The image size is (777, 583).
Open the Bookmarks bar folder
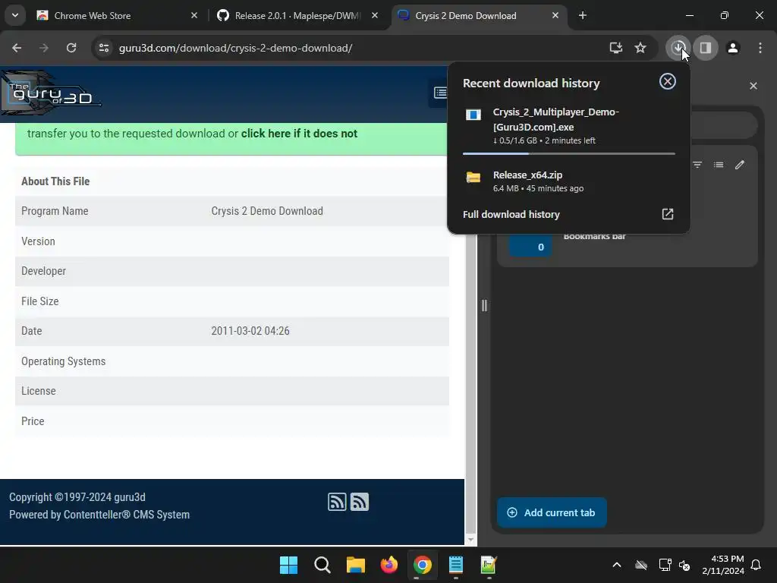595,237
